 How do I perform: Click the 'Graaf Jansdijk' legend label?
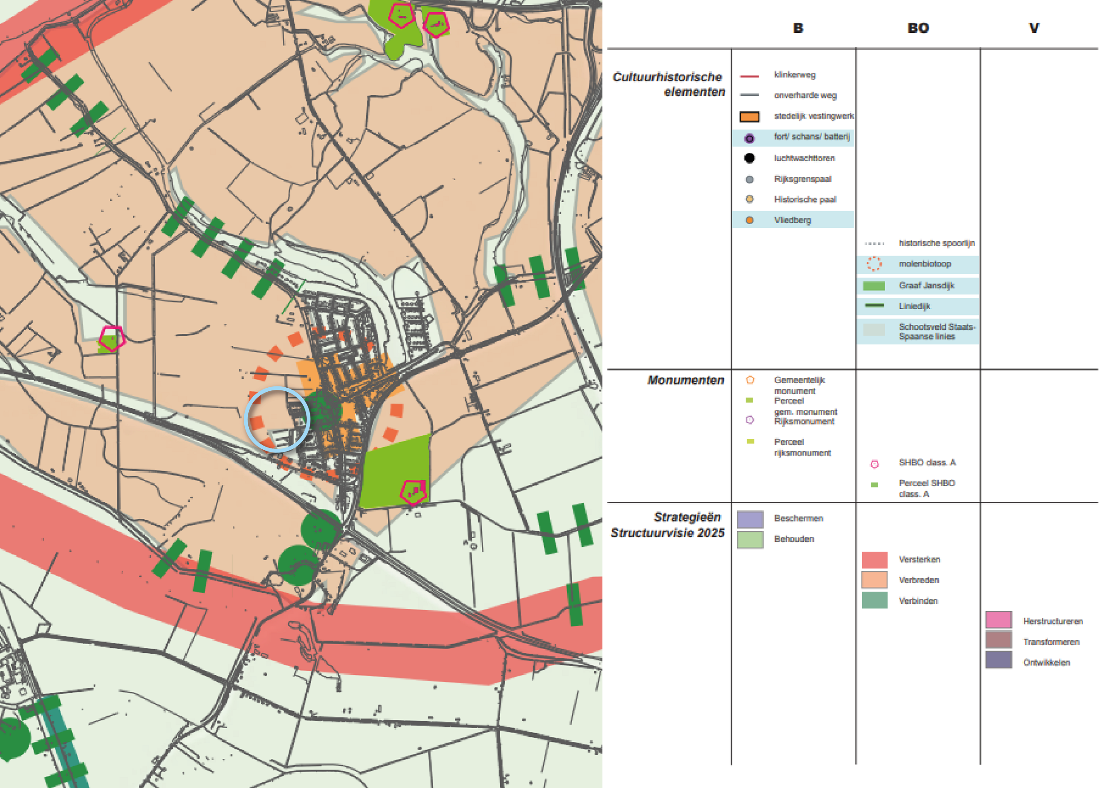pyautogui.click(x=927, y=285)
